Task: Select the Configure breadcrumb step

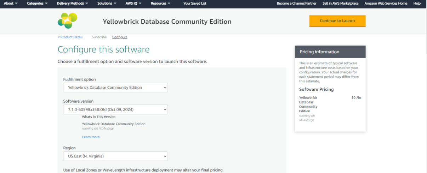Action: pyautogui.click(x=120, y=37)
